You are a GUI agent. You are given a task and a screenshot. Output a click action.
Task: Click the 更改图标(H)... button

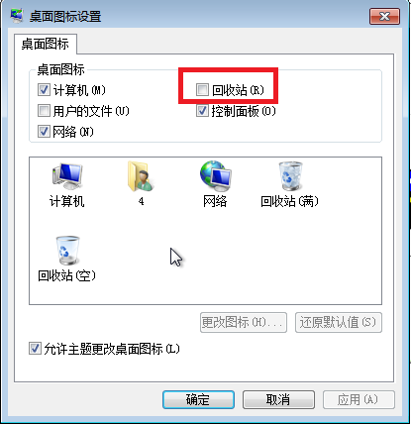[244, 322]
